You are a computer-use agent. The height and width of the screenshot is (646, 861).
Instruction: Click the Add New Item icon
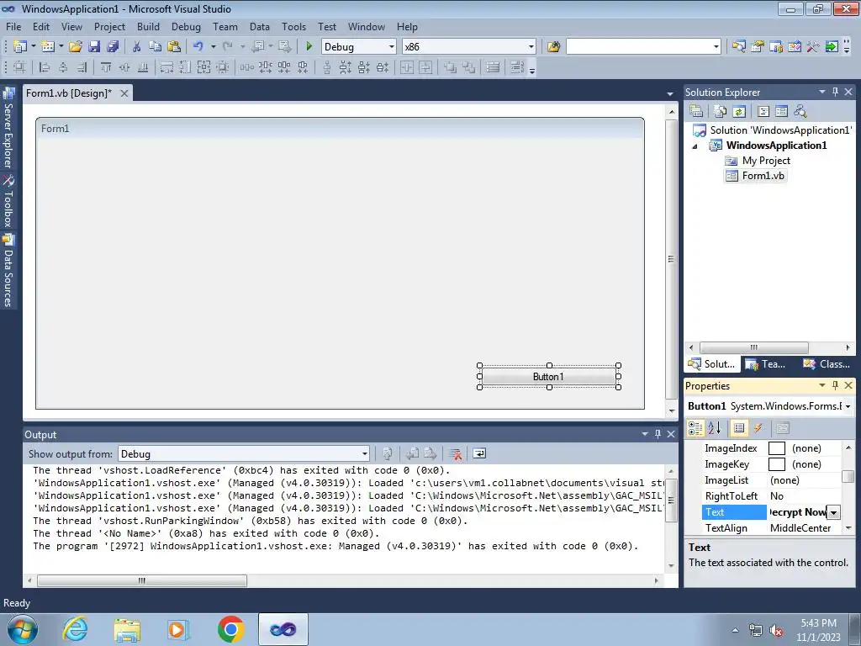click(48, 47)
